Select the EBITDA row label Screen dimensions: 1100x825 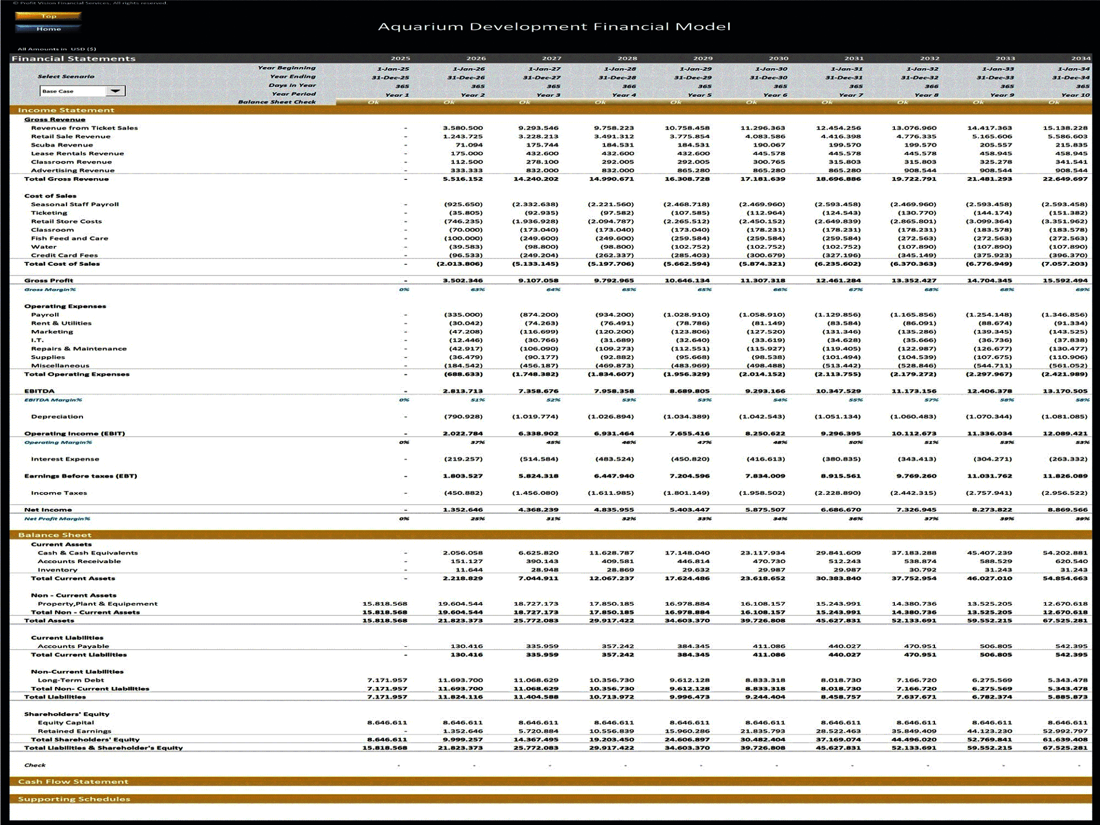point(39,391)
